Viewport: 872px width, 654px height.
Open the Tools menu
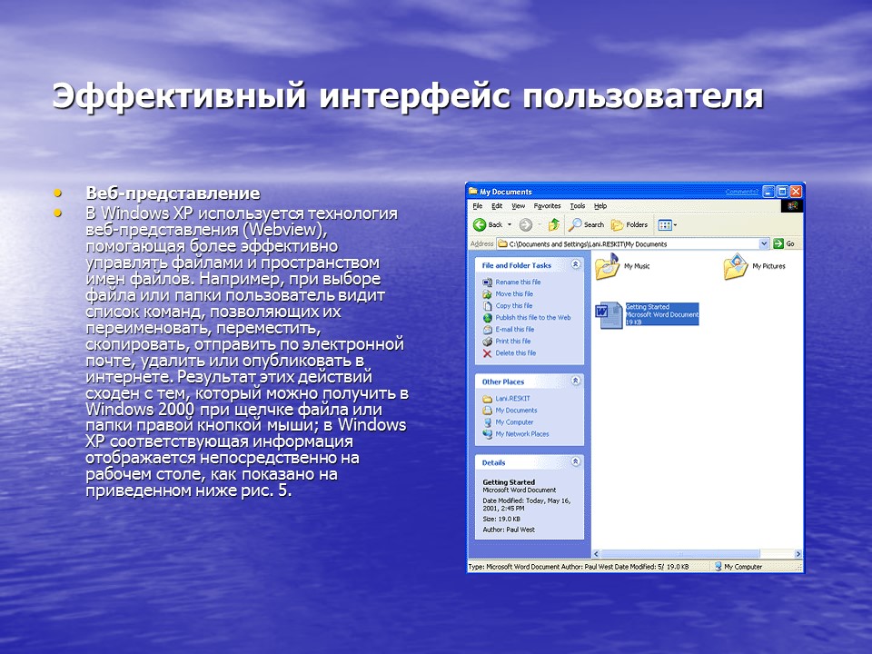(578, 205)
